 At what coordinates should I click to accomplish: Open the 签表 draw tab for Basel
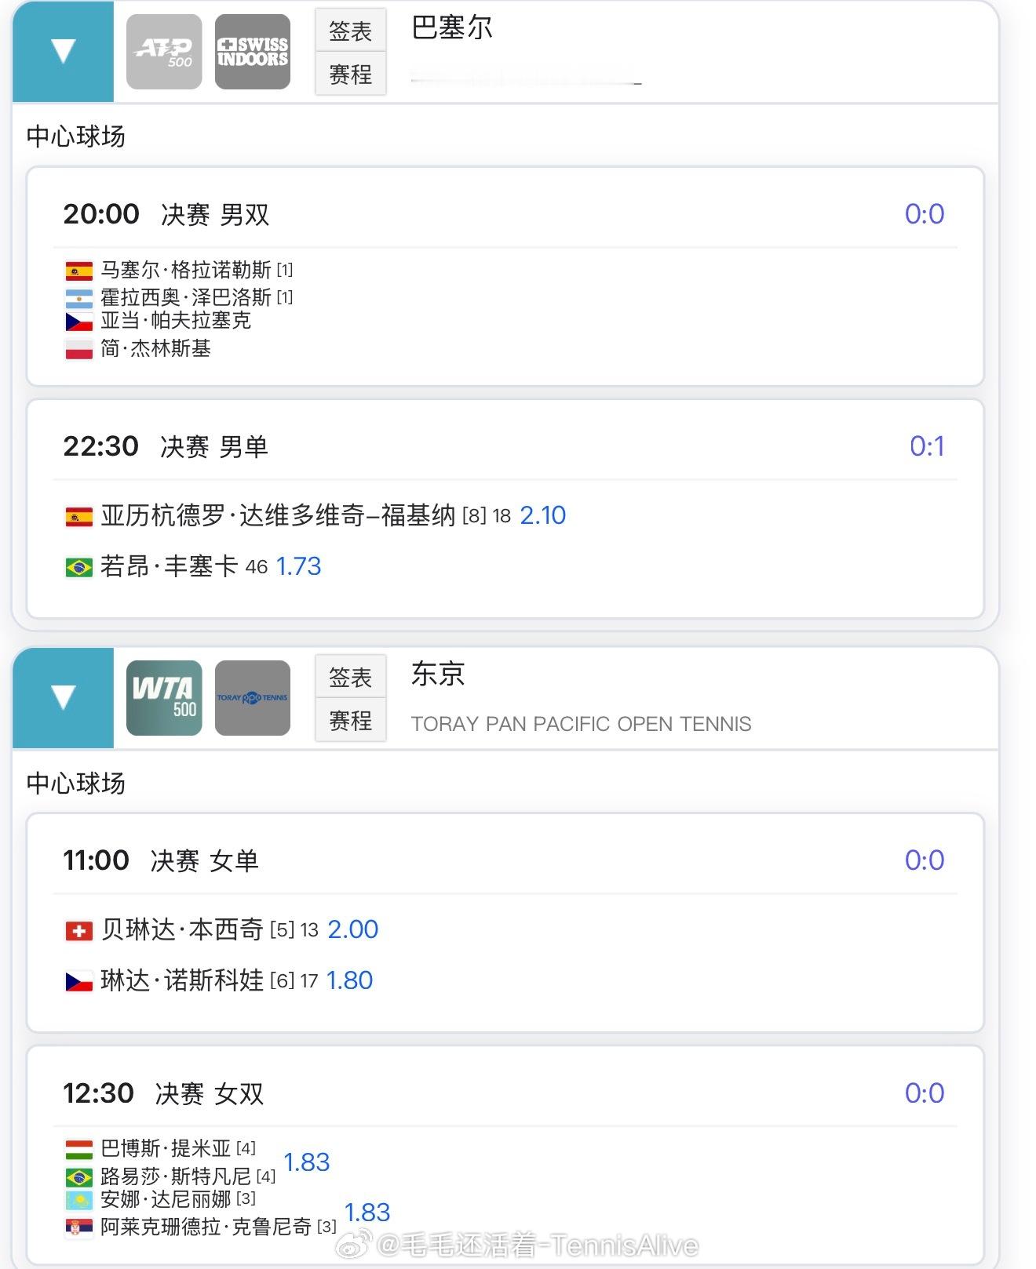coord(351,31)
